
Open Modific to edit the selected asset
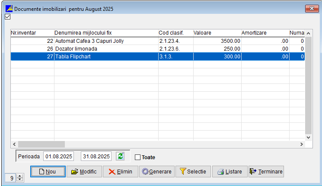point(84,172)
